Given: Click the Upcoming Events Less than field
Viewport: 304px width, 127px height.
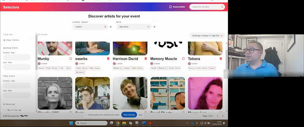Looking at the screenshot, I should point(17,67).
